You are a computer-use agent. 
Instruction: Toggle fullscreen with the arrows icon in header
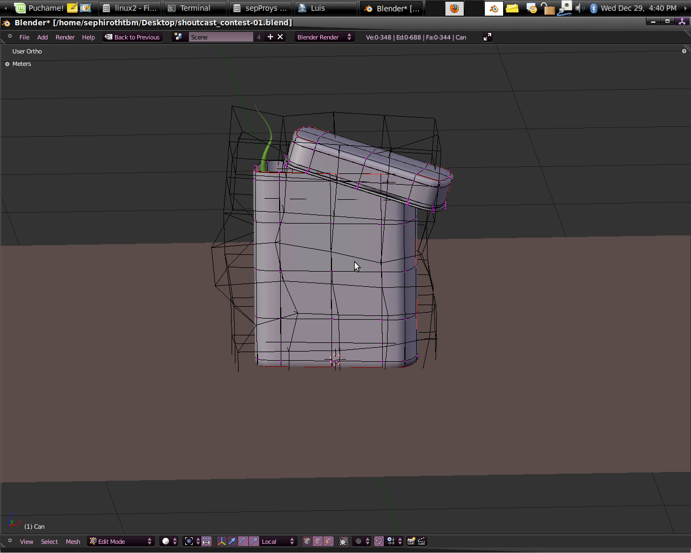coord(487,37)
